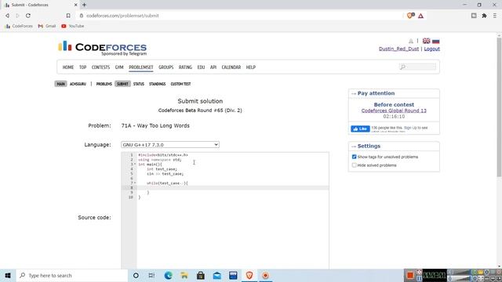Open notifications bell icon
Screen dimensions: 502x282
[x=411, y=41]
